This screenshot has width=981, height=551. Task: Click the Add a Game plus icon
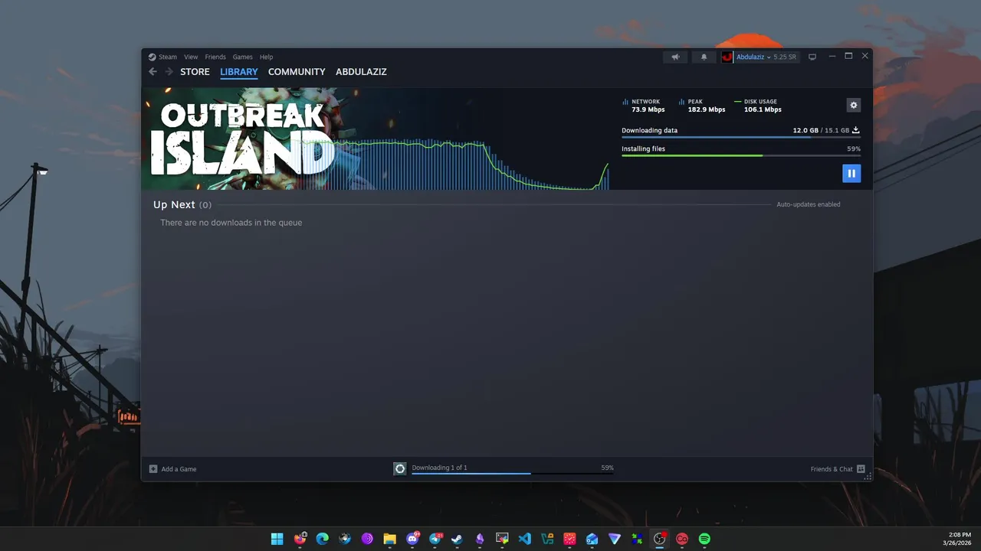click(153, 469)
